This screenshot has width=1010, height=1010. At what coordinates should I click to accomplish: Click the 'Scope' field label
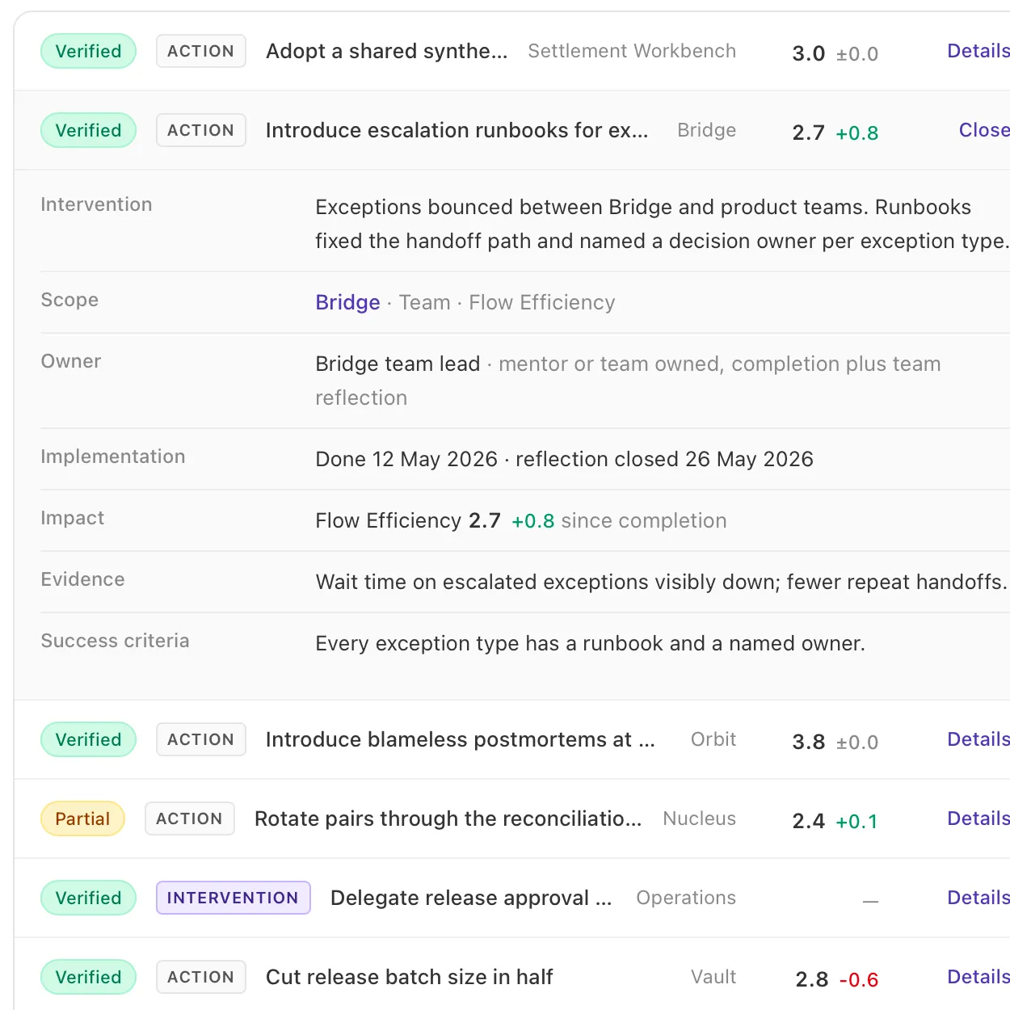(69, 300)
